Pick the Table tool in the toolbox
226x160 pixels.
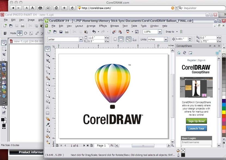click(48, 113)
